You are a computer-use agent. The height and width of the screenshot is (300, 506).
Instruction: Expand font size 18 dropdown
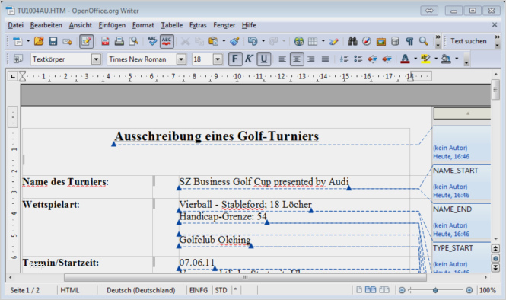tap(218, 59)
